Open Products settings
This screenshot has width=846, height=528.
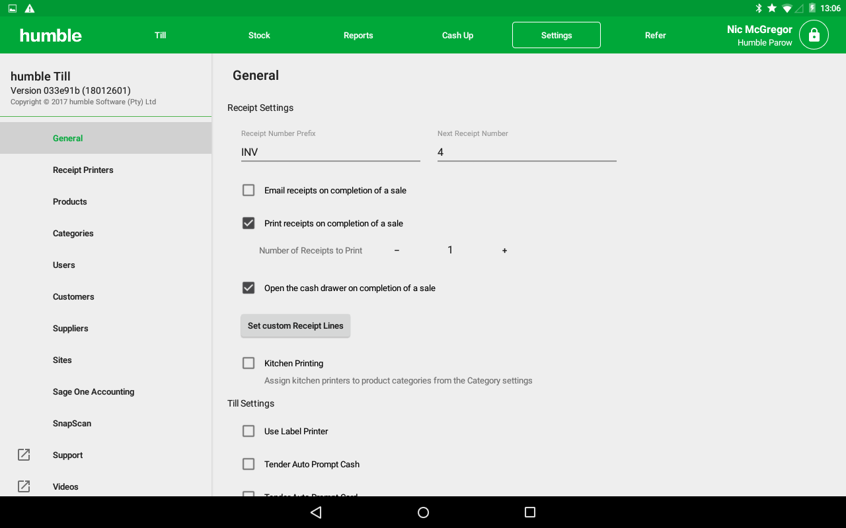[106, 201]
